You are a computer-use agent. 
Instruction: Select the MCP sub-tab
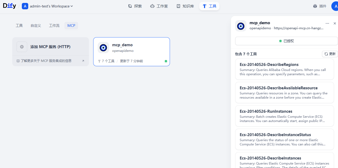(x=71, y=26)
